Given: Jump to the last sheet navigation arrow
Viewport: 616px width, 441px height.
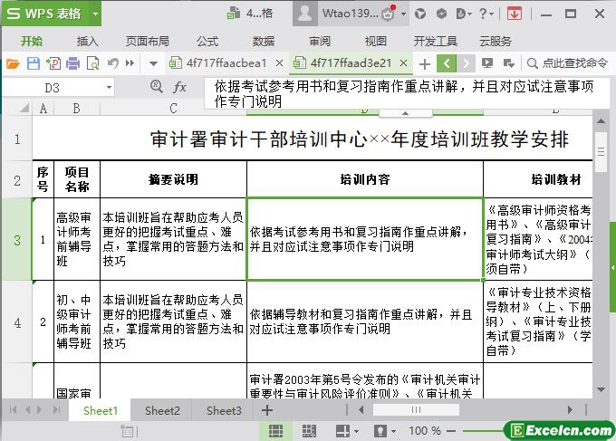Looking at the screenshot, I should pyautogui.click(x=56, y=410).
